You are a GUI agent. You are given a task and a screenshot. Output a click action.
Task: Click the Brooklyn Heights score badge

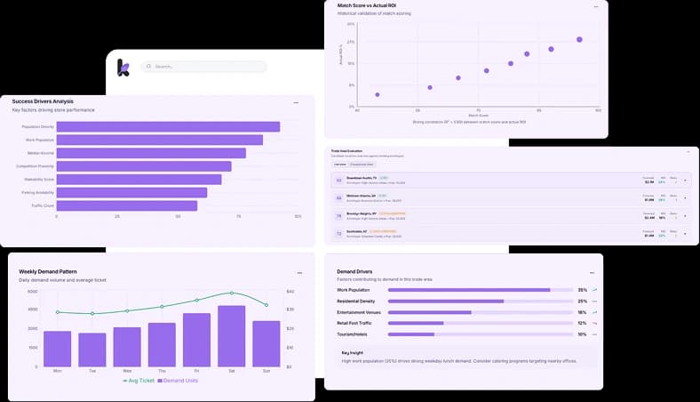[x=338, y=216]
